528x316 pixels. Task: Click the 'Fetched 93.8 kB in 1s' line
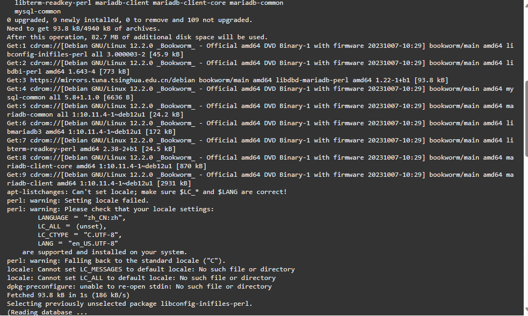point(68,295)
